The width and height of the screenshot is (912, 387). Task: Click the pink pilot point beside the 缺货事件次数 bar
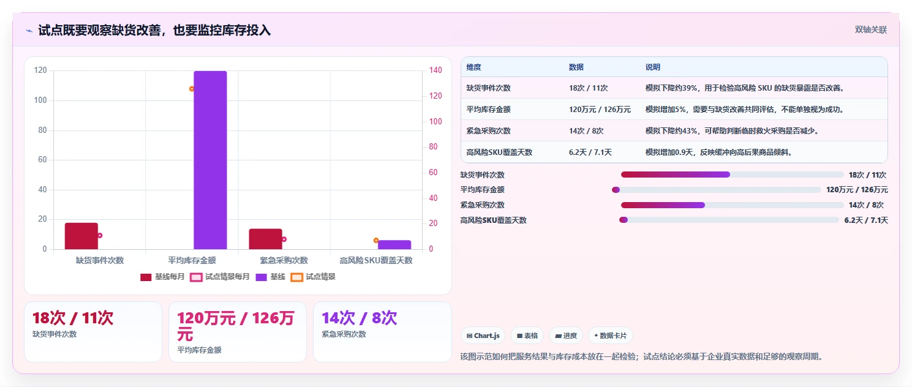pyautogui.click(x=100, y=235)
